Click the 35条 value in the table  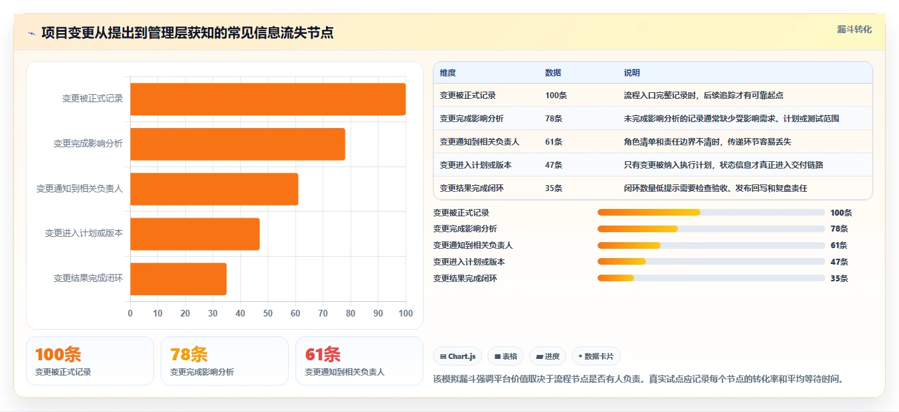pyautogui.click(x=554, y=188)
